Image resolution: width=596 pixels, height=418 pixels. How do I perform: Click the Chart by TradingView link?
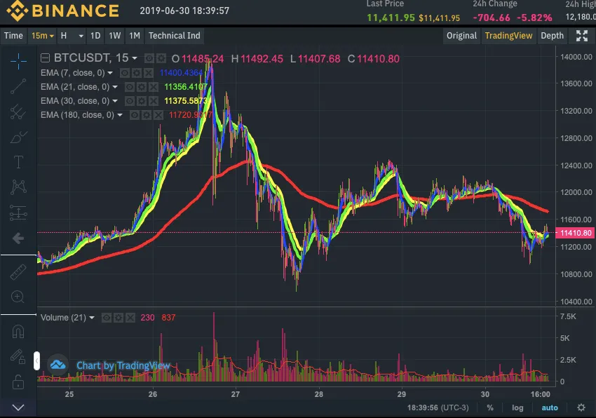(123, 365)
